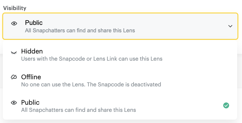Click the eye icon in the Public list option

14,103
